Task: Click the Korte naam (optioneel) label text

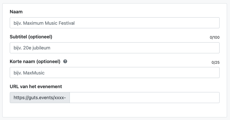Action: coord(35,61)
